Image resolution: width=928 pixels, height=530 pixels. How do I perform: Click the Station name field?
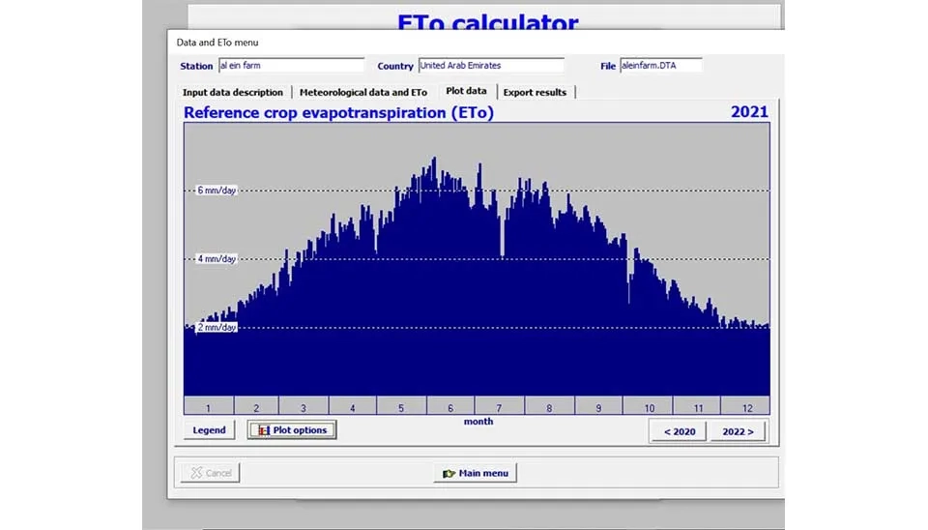pyautogui.click(x=291, y=66)
